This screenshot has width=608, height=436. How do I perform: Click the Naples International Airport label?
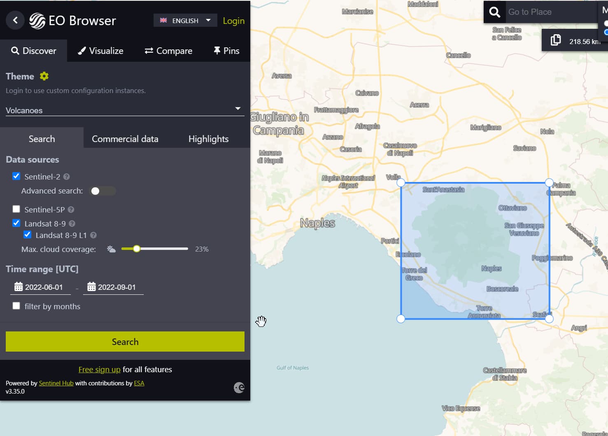[348, 182]
